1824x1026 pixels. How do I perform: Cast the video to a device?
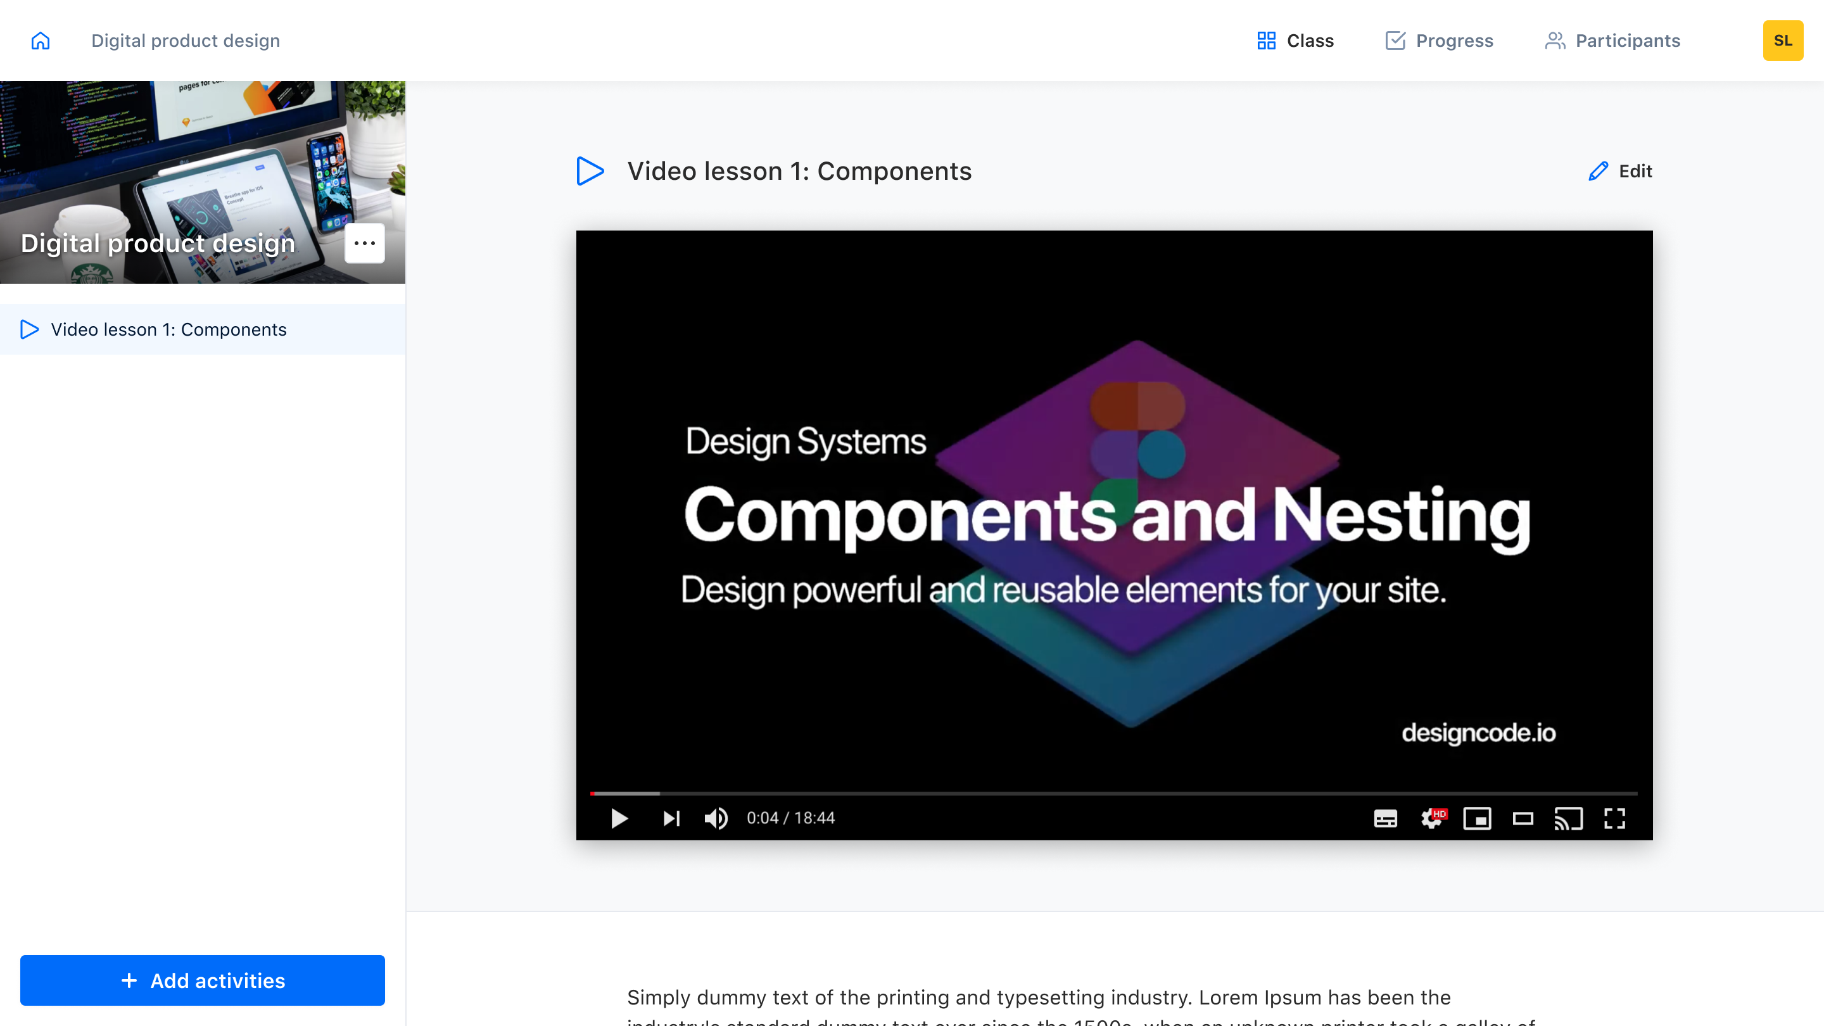click(x=1568, y=818)
